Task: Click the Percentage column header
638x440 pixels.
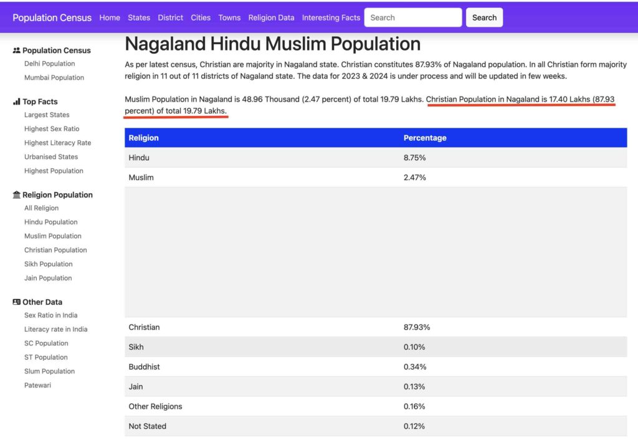Action: coord(425,138)
